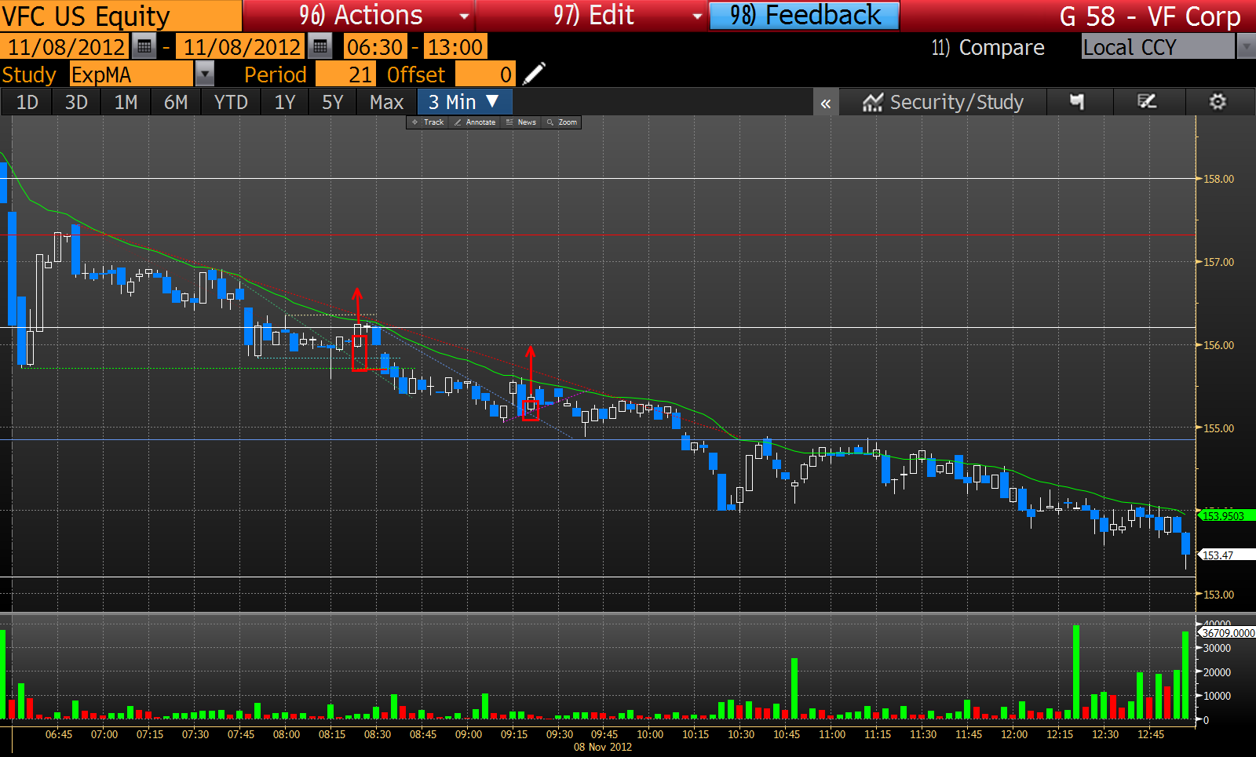1256x757 pixels.
Task: Expand the ExpMA study dropdown arrow
Action: click(204, 75)
